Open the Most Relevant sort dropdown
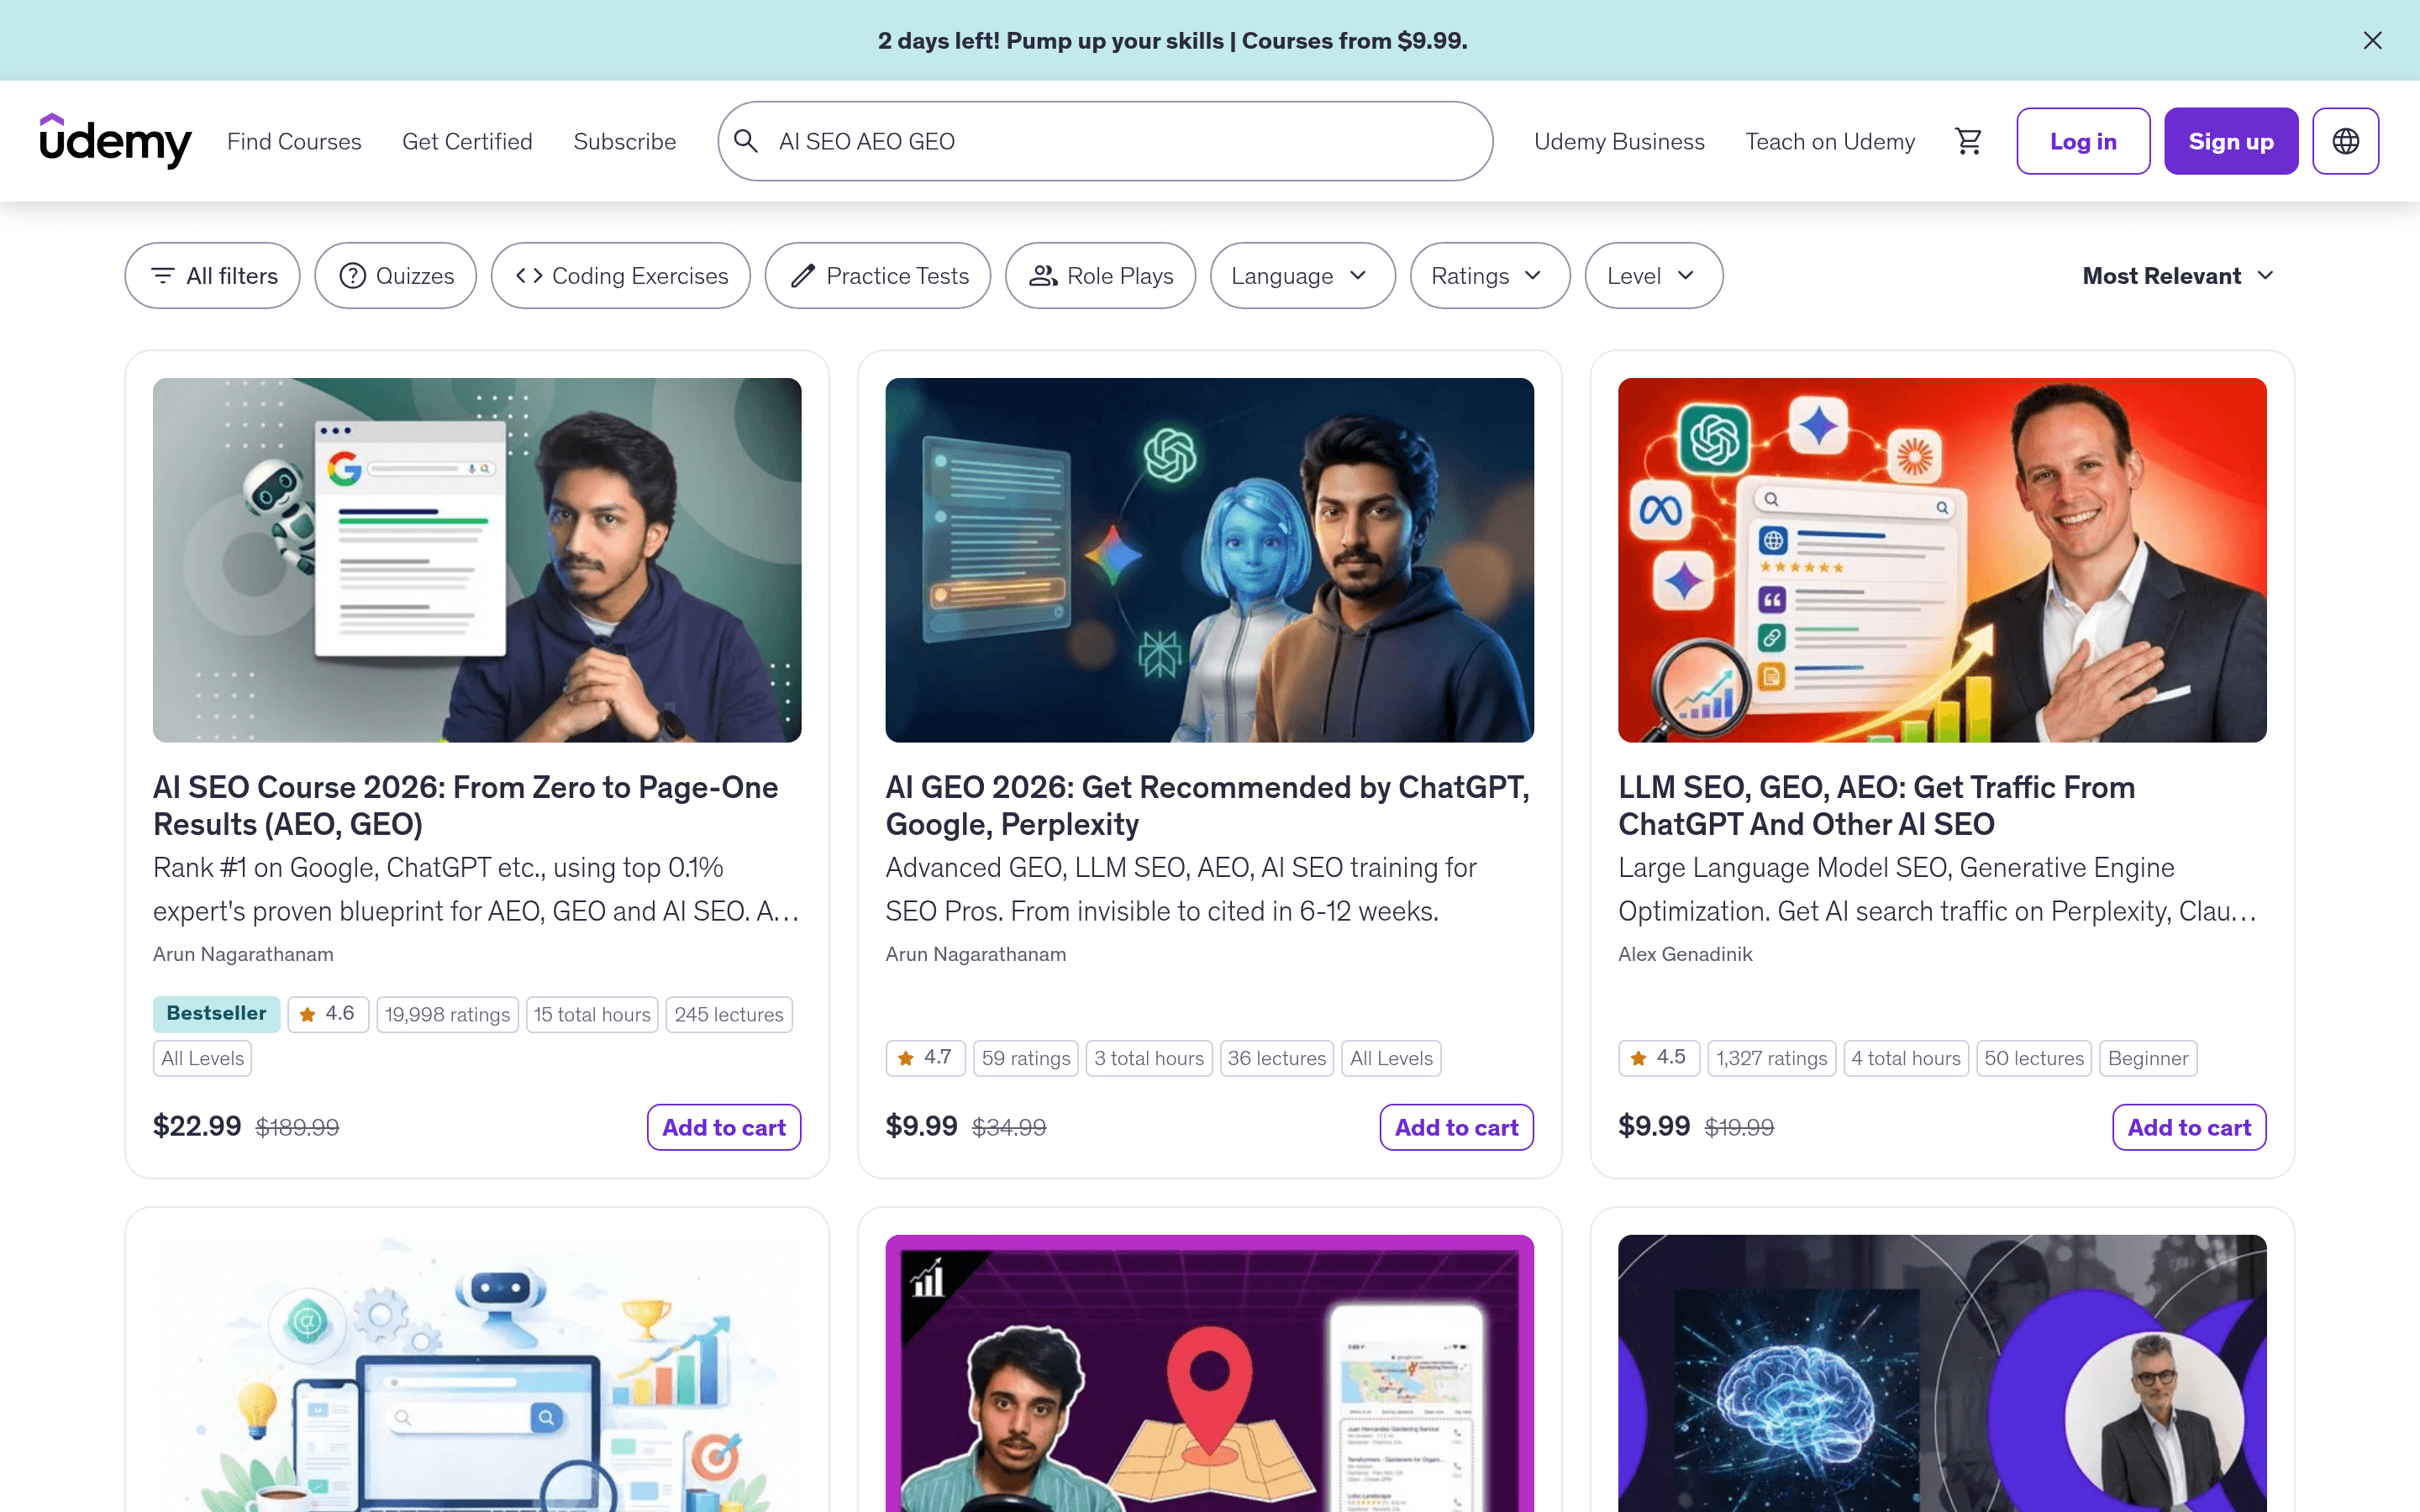The height and width of the screenshot is (1512, 2420). 2178,275
